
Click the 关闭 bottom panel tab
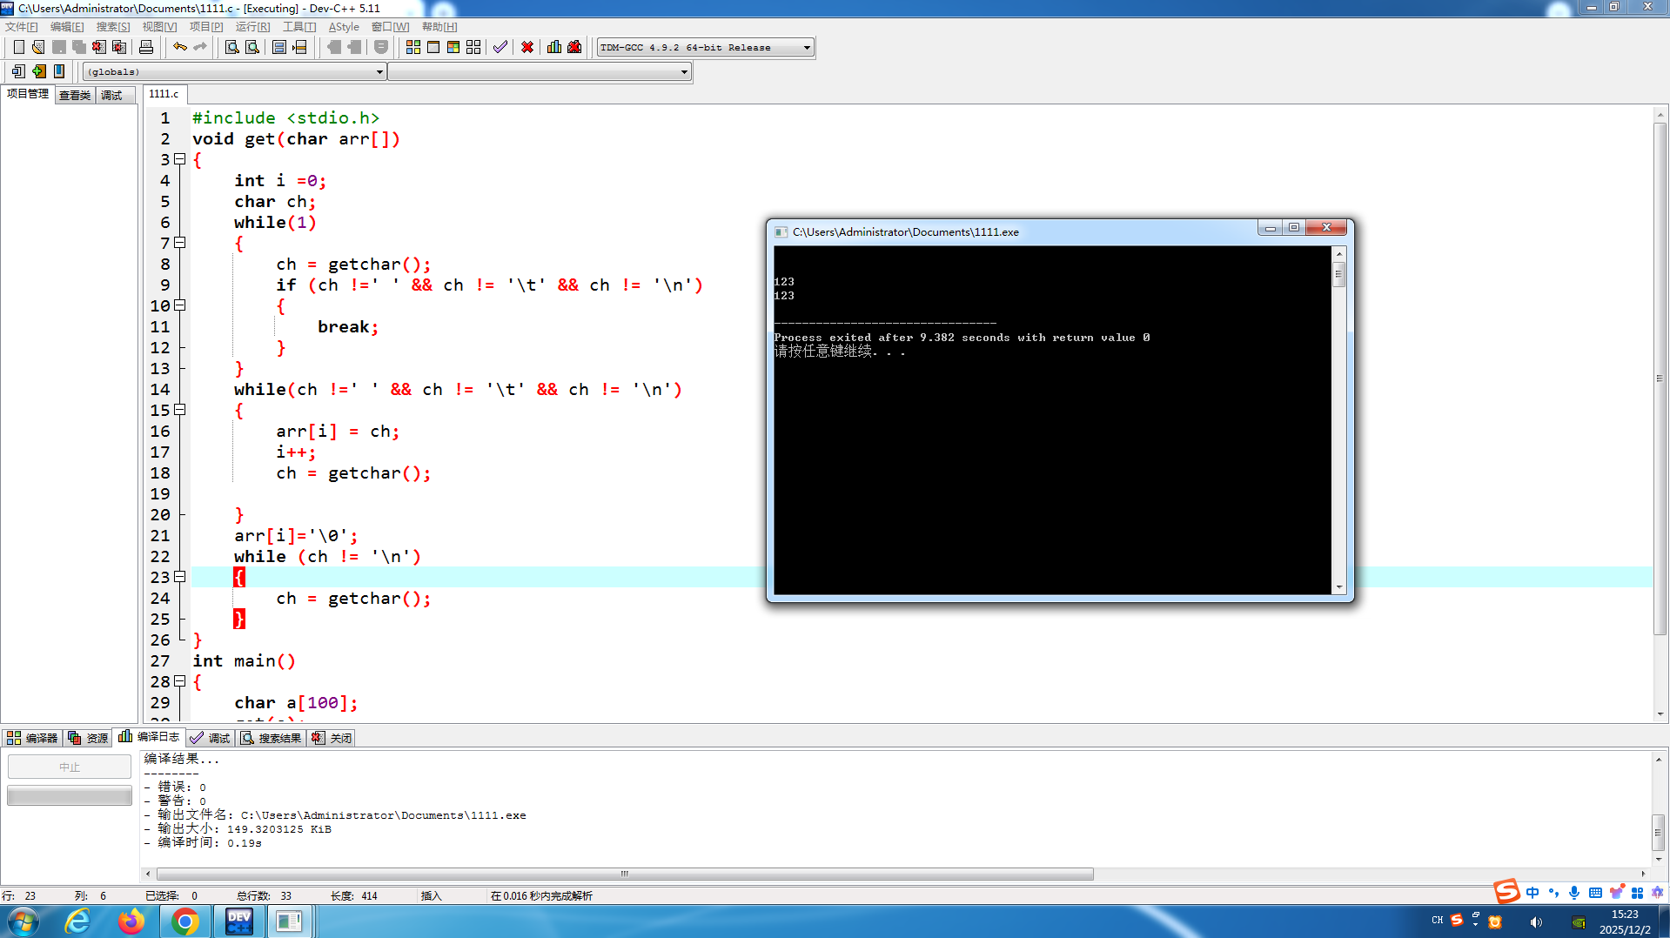332,738
